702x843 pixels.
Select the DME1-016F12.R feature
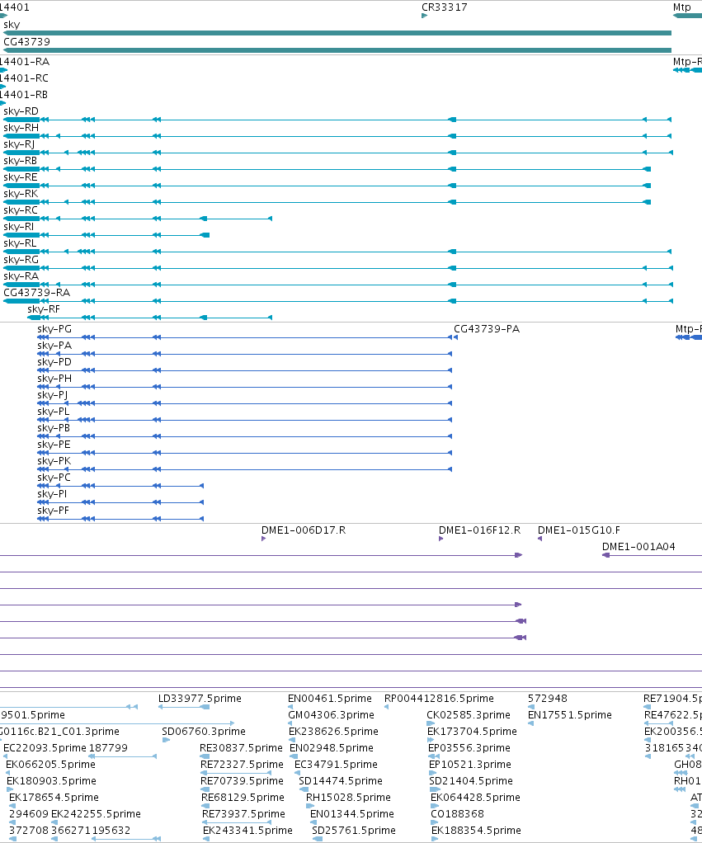(479, 530)
